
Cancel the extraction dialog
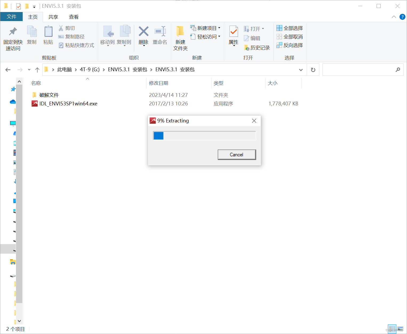click(237, 154)
